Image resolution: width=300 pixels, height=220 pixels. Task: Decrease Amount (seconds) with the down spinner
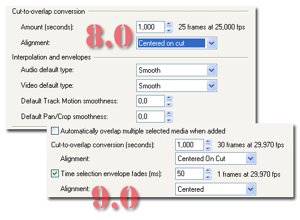click(169, 30)
